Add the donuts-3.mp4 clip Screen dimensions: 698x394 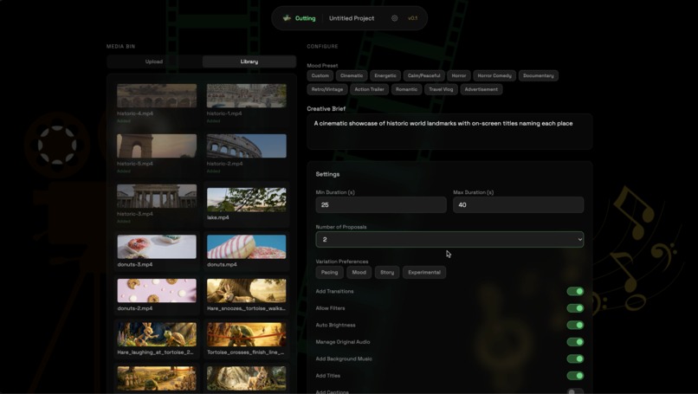pyautogui.click(x=157, y=251)
